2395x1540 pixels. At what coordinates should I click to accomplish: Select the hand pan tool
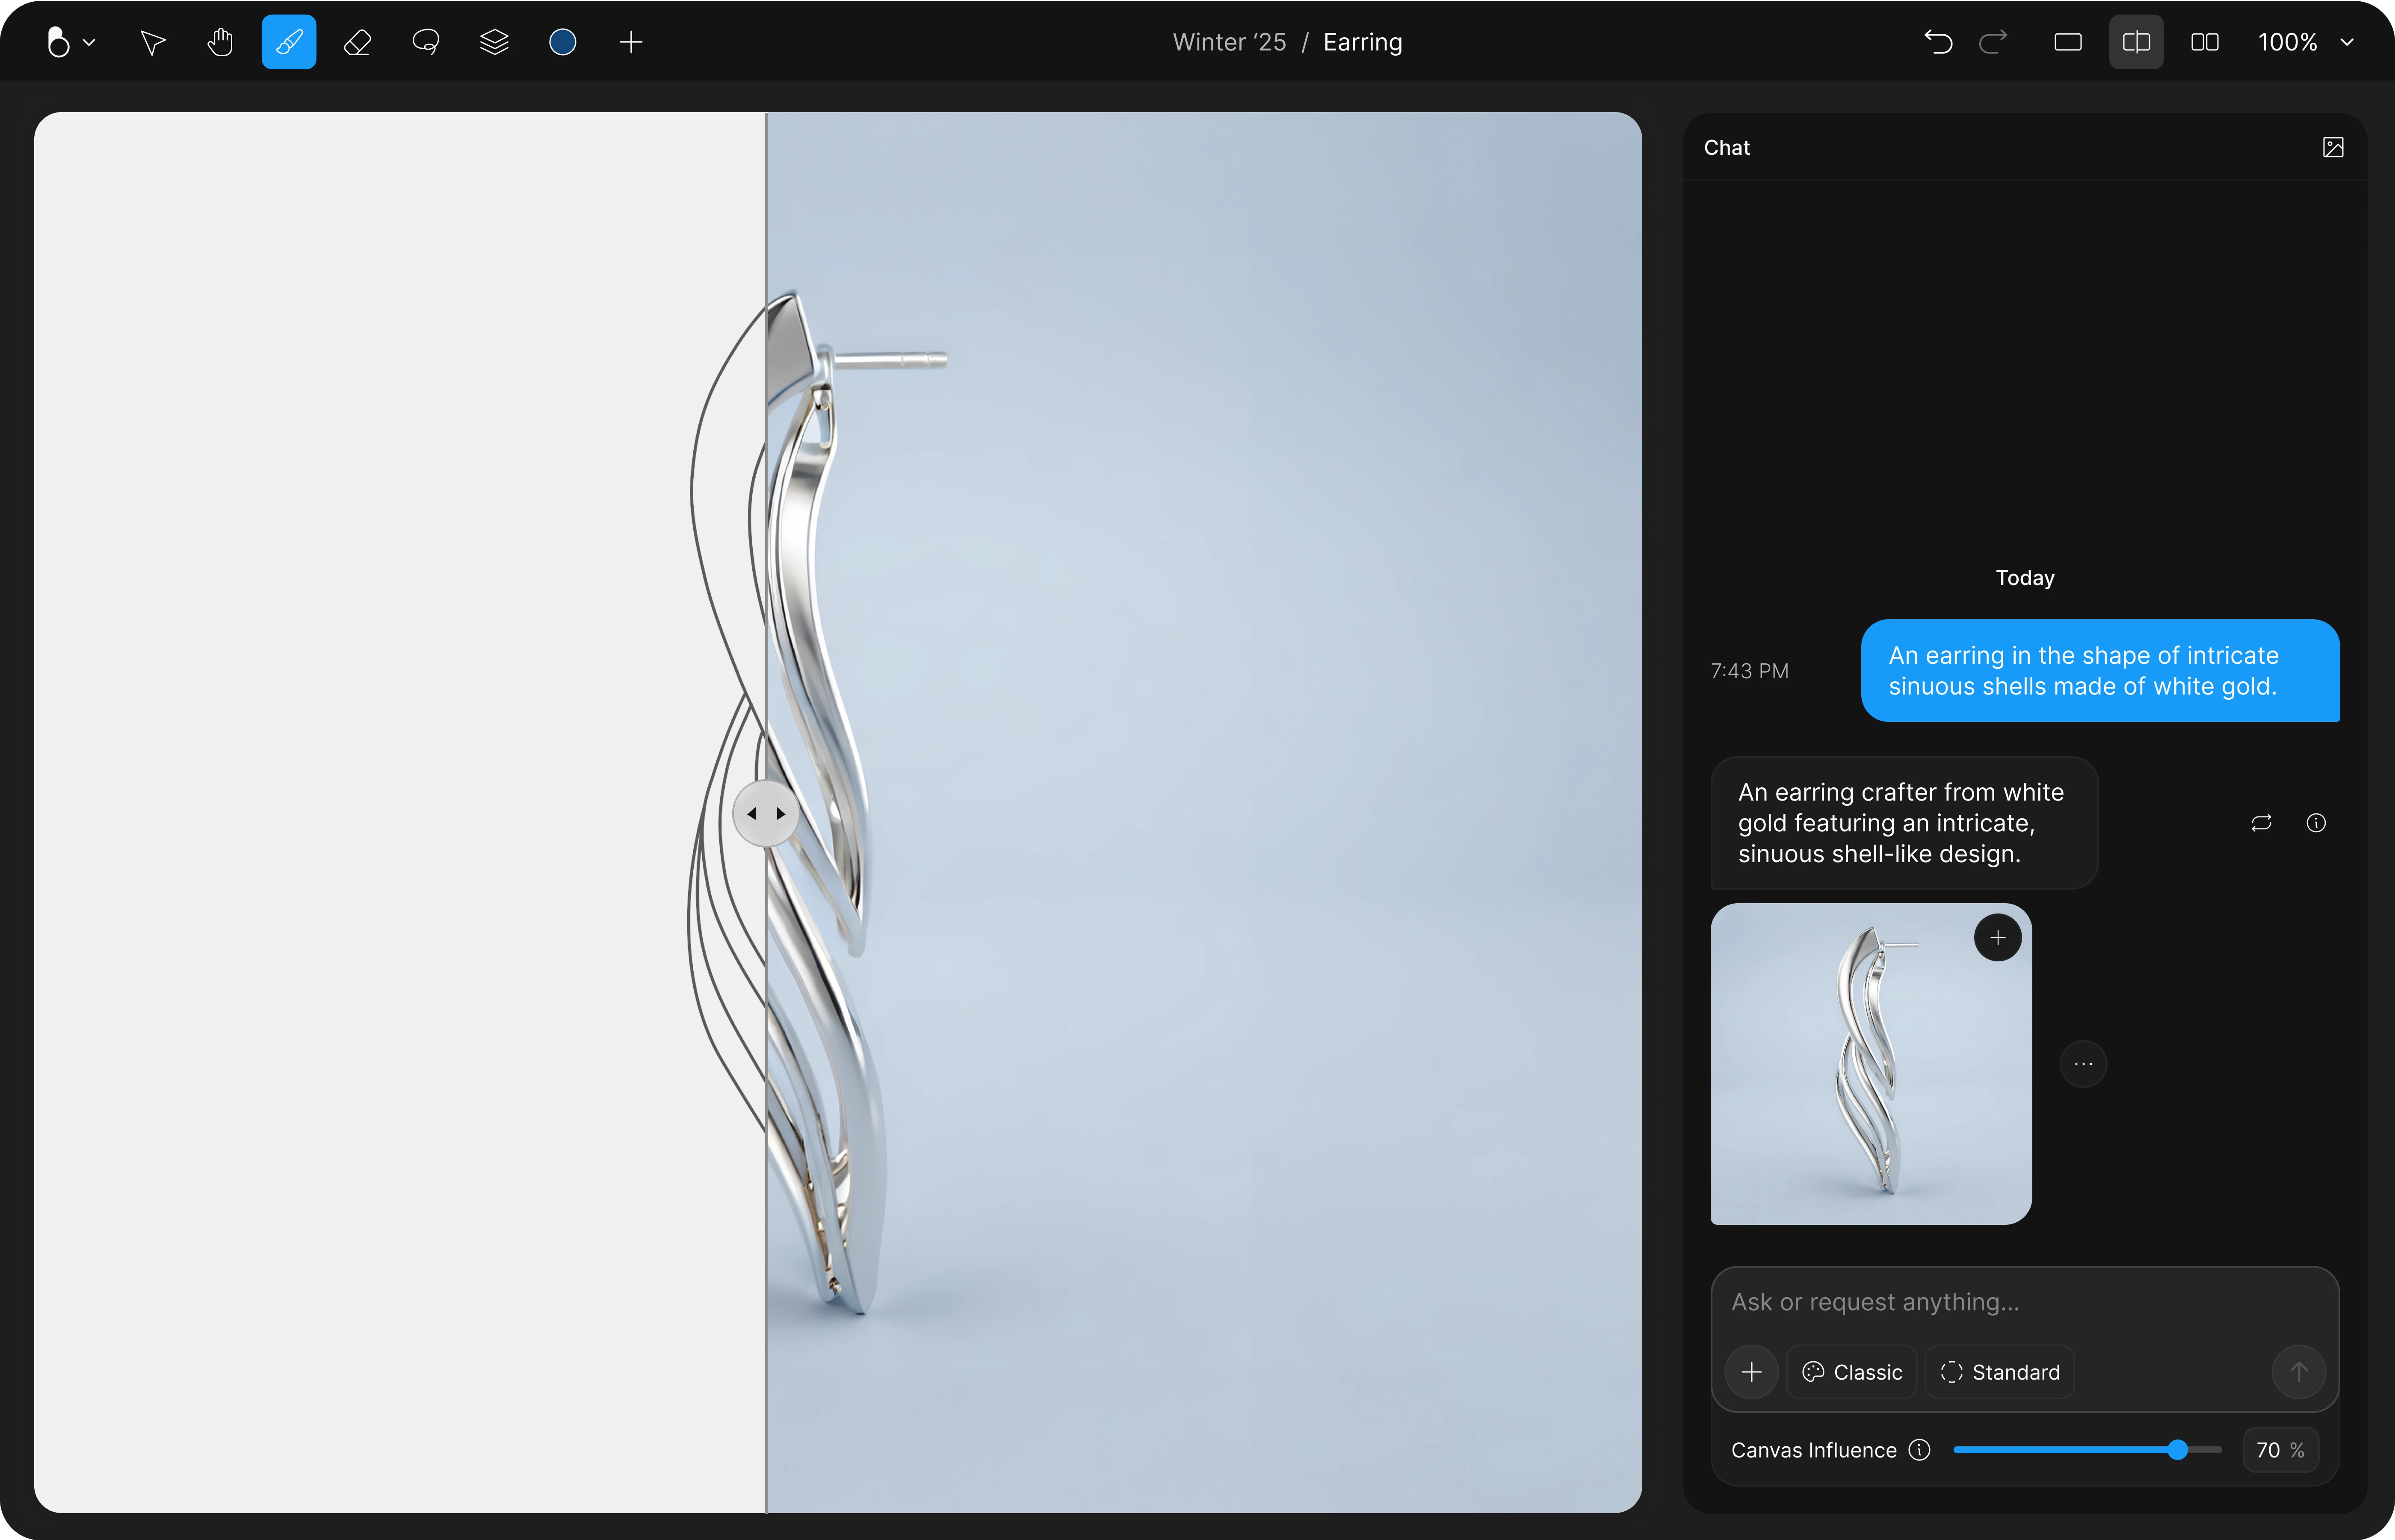[x=220, y=42]
